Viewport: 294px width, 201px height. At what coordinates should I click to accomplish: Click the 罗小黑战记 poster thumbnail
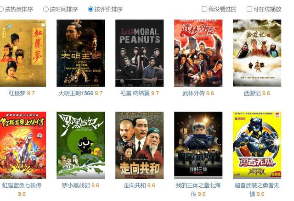point(81,145)
